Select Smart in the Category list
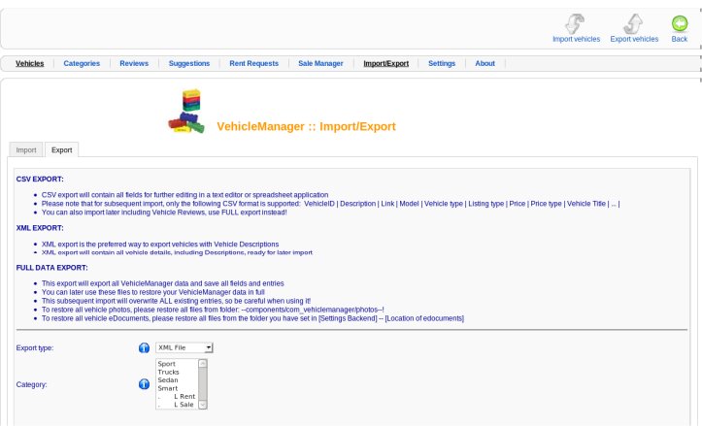The width and height of the screenshot is (702, 426). (177, 388)
